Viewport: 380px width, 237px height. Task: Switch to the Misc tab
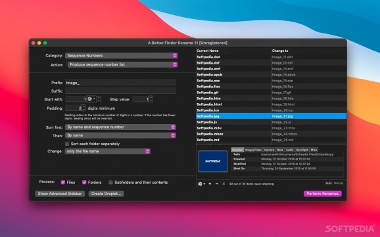(x=314, y=150)
